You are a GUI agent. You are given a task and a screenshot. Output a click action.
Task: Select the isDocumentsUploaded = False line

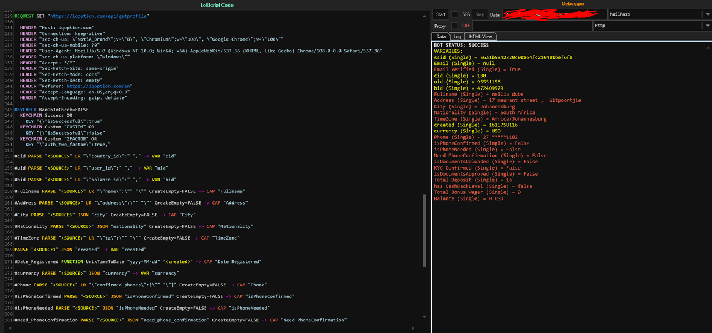click(x=486, y=161)
